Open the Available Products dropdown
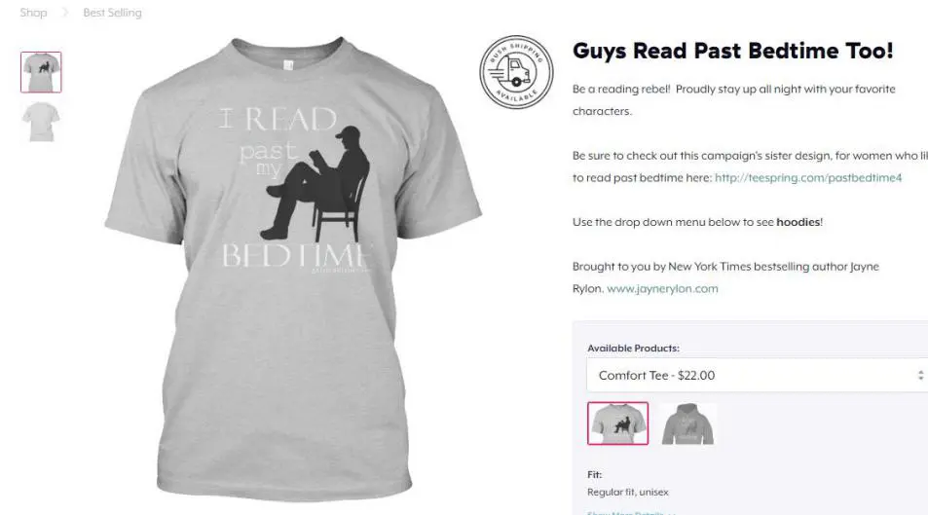This screenshot has width=928, height=515. [x=757, y=375]
